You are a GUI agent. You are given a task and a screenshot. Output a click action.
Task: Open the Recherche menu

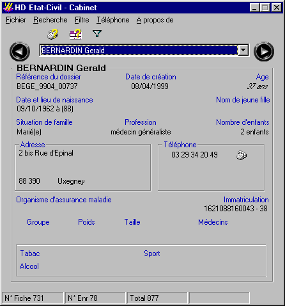pyautogui.click(x=50, y=20)
